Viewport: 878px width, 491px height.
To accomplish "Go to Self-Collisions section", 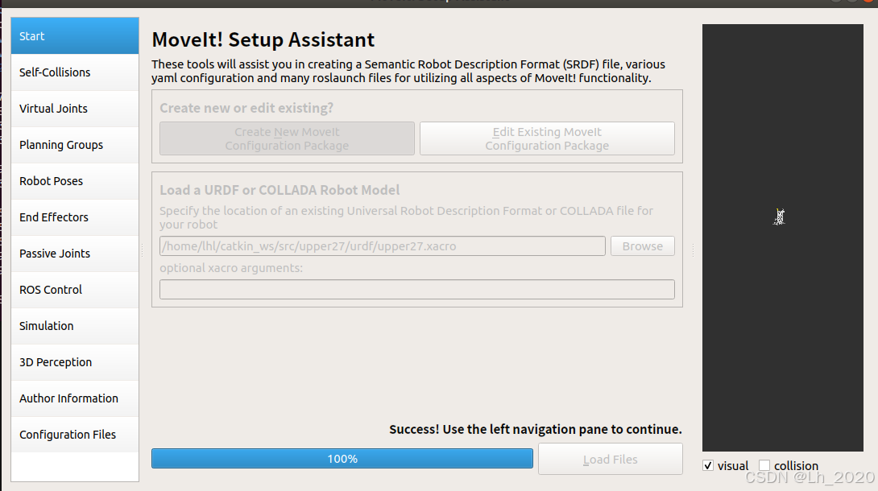I will [74, 72].
